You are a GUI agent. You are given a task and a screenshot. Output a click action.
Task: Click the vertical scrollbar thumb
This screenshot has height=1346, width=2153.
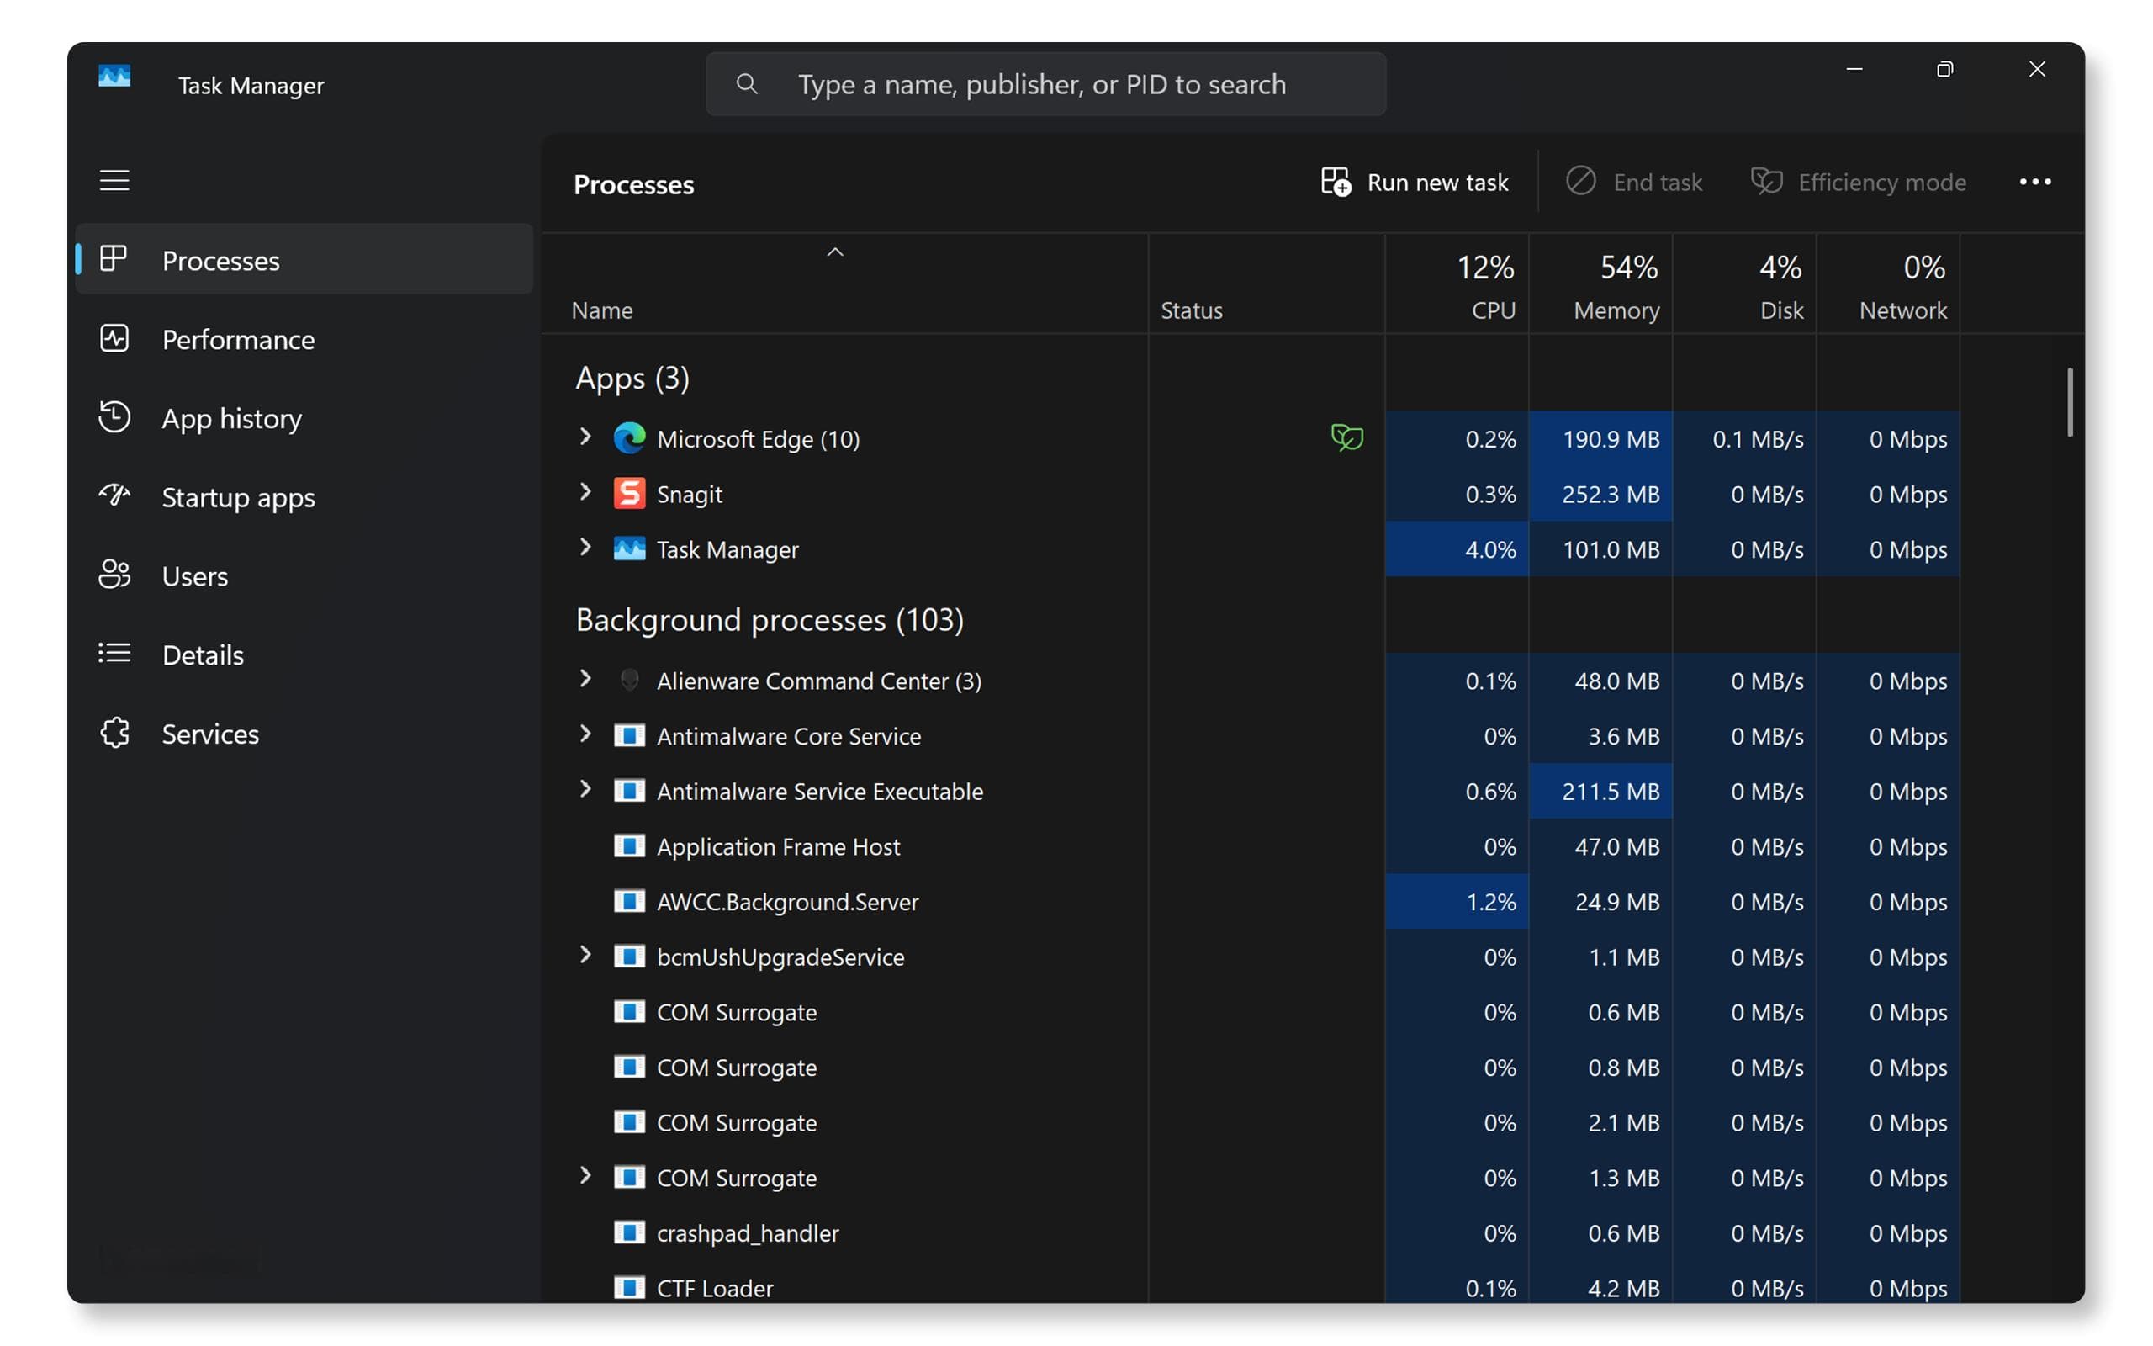pyautogui.click(x=2070, y=402)
